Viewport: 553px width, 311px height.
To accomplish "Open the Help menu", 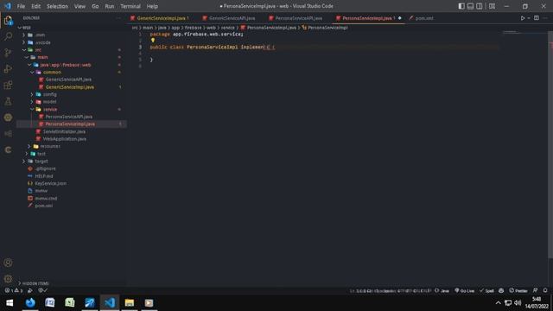I will click(152, 6).
